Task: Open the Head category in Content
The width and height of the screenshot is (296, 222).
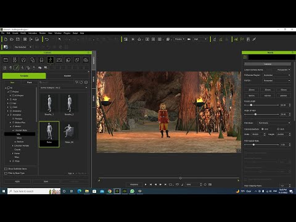Action: coord(23,60)
